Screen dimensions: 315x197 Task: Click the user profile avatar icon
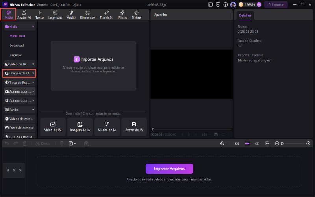pyautogui.click(x=233, y=5)
